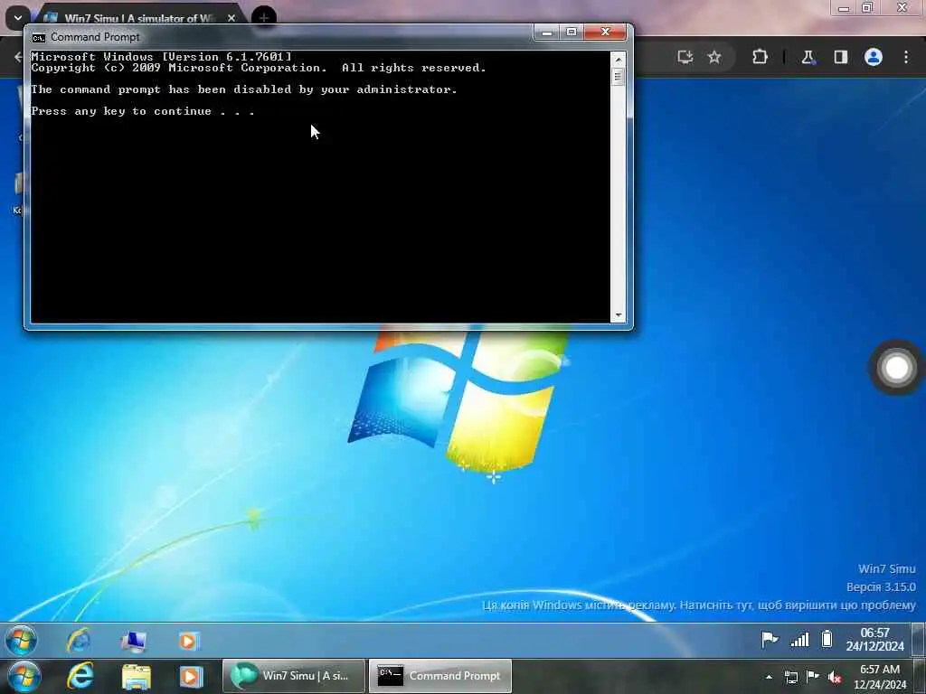Click Command Prompt title bar icon
This screenshot has width=926, height=694.
click(x=38, y=38)
